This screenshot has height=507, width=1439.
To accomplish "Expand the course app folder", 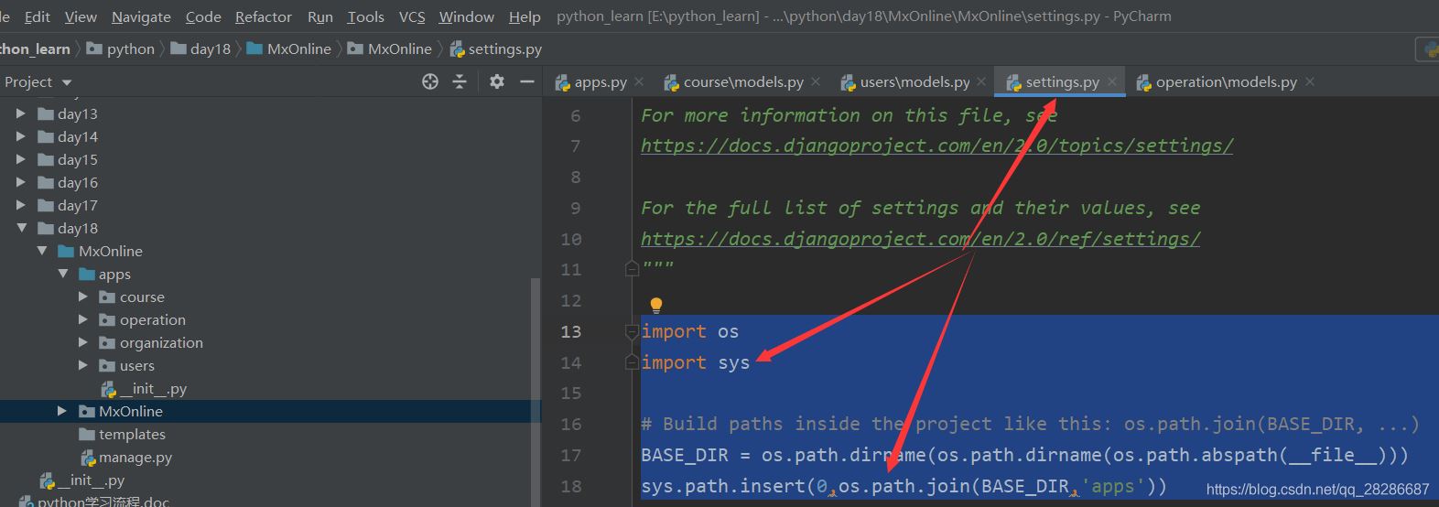I will [x=83, y=297].
